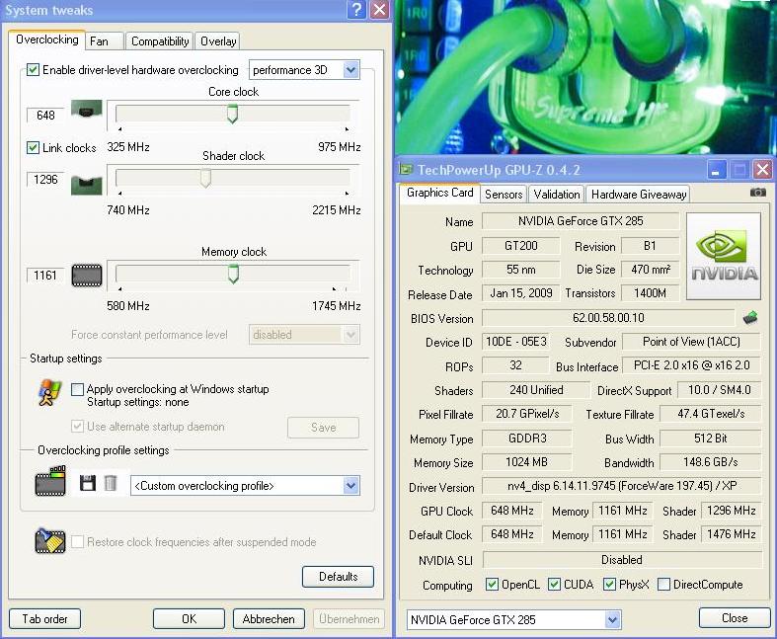Click the shader clock value field 1296
The width and height of the screenshot is (777, 639).
(45, 179)
